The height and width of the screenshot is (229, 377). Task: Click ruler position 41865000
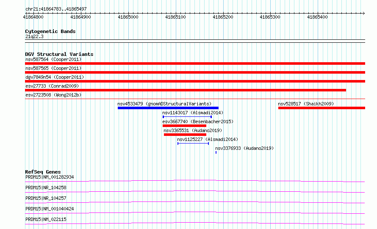click(128, 17)
